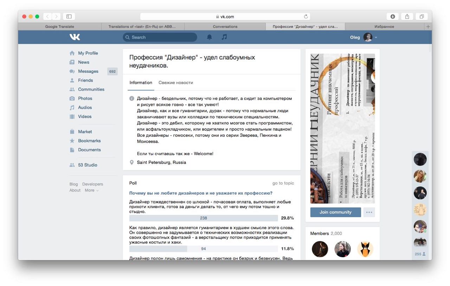Image resolution: width=450 pixels, height=286 pixels.
Task: Click the News sidebar icon
Action: pos(72,62)
